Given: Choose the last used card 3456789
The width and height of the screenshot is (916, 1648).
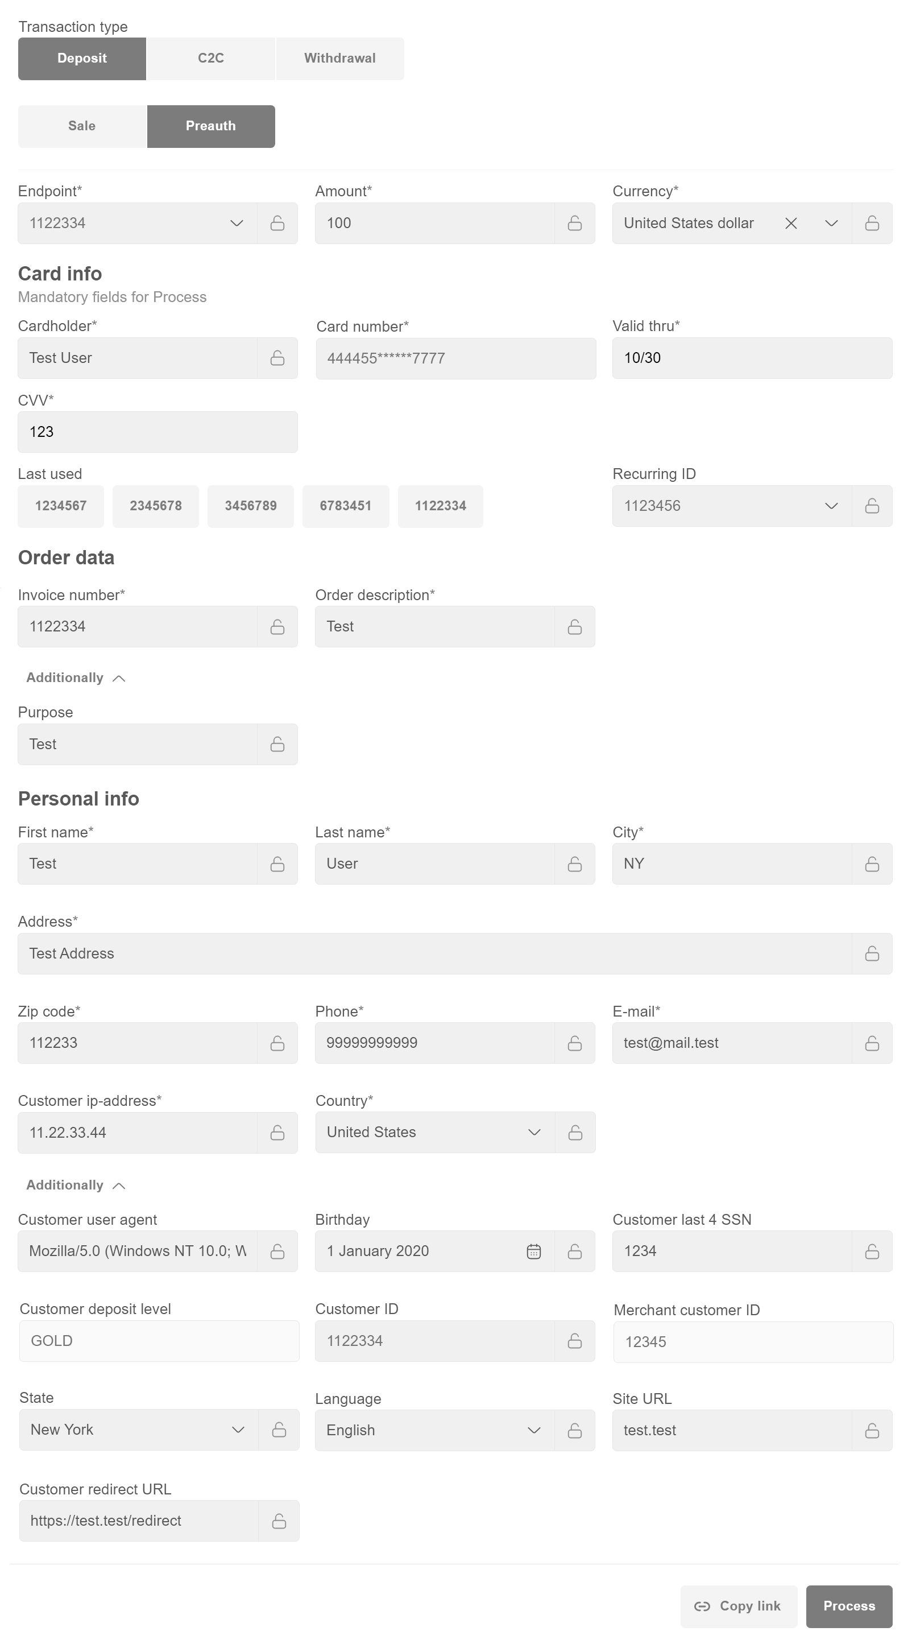Looking at the screenshot, I should (x=250, y=506).
